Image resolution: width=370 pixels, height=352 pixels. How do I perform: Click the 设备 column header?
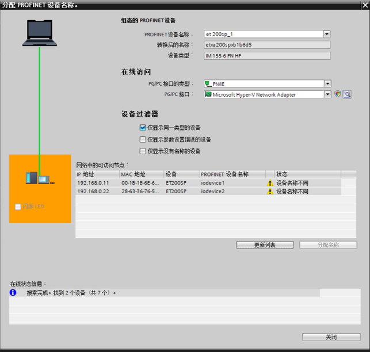point(181,174)
